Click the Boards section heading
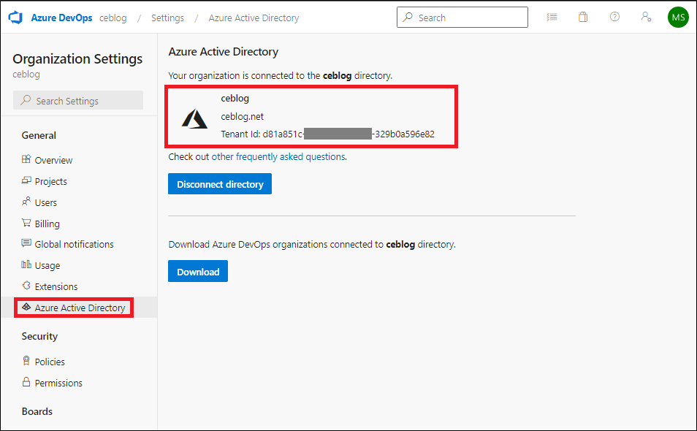The height and width of the screenshot is (431, 697). [x=37, y=411]
